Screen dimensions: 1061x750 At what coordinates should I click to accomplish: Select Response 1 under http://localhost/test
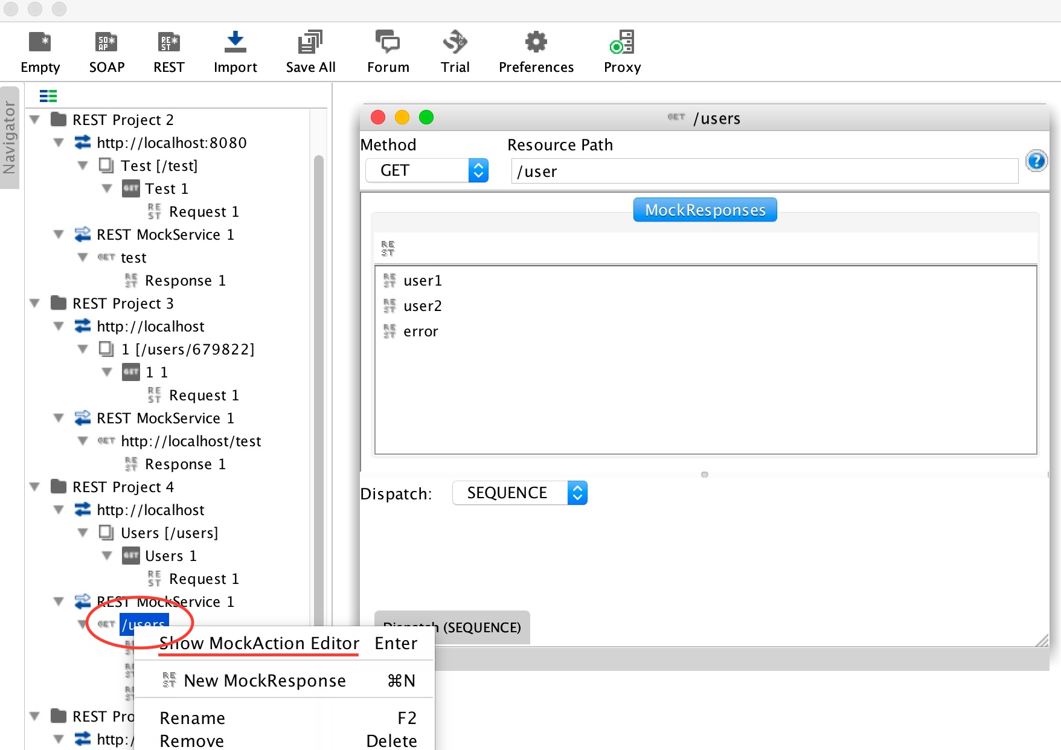(185, 464)
